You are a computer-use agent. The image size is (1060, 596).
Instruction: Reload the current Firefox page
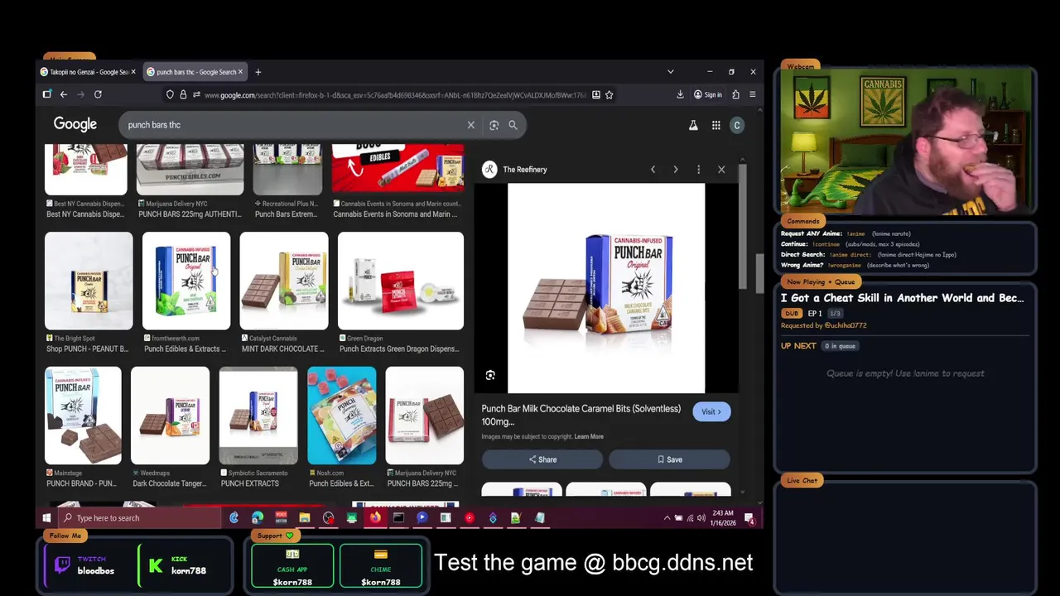tap(98, 94)
